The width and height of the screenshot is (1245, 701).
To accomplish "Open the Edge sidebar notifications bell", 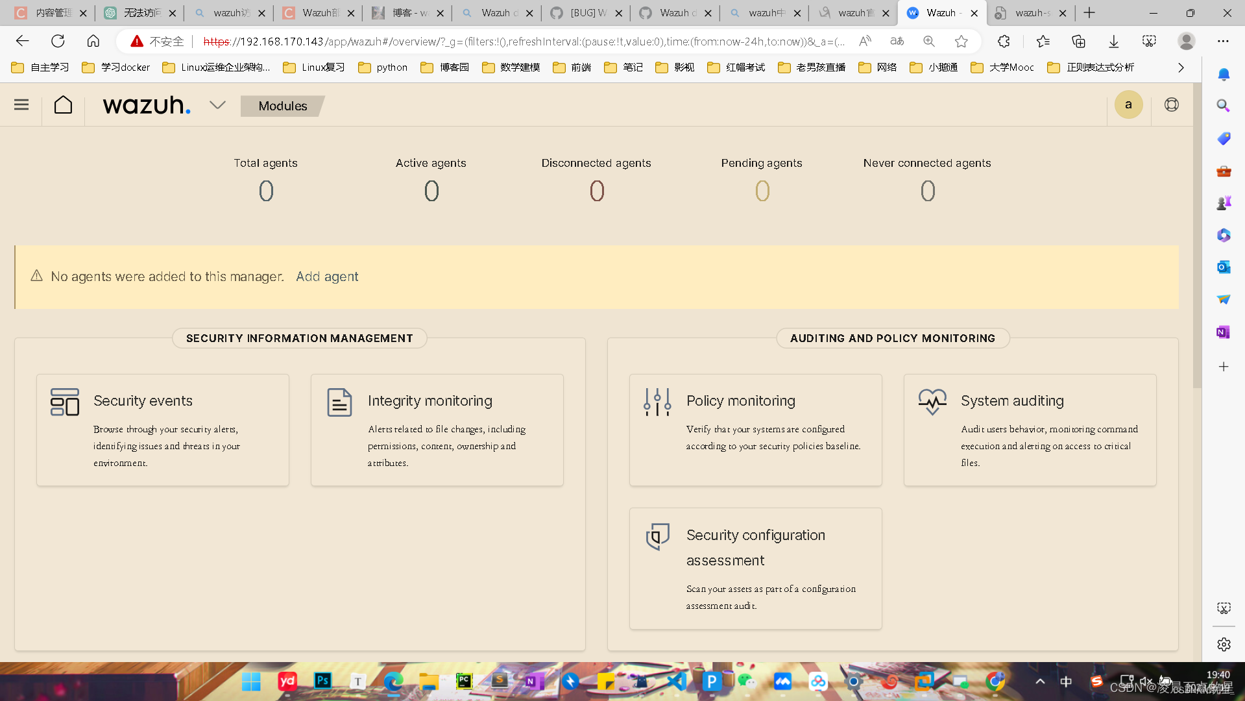I will [x=1224, y=75].
